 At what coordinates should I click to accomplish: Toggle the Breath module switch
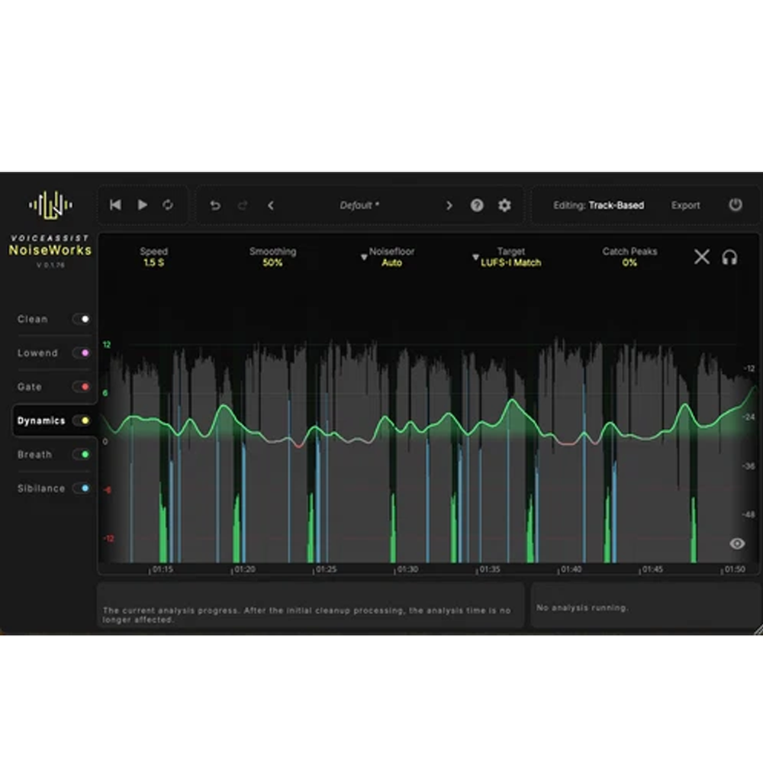tap(82, 455)
